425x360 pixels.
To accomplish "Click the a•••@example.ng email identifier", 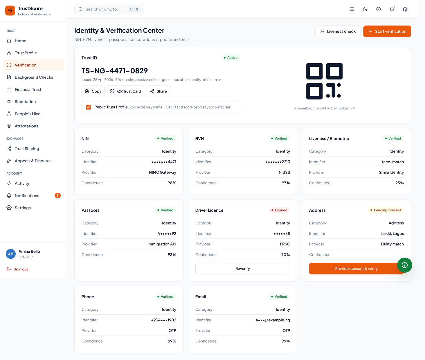I will (x=273, y=320).
